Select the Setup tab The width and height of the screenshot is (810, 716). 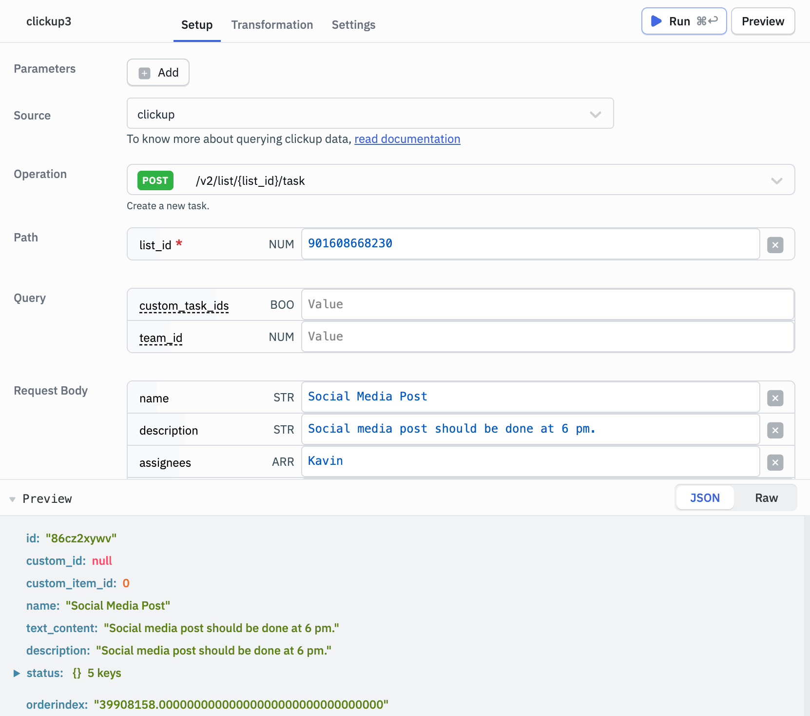point(197,24)
